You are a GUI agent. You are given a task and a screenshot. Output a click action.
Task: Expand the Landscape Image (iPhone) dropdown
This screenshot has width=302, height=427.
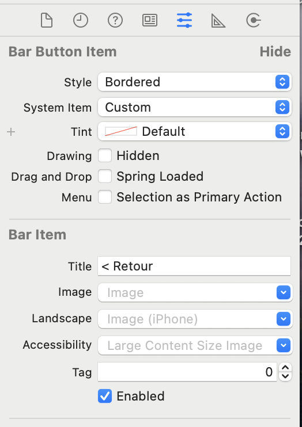[x=284, y=319]
